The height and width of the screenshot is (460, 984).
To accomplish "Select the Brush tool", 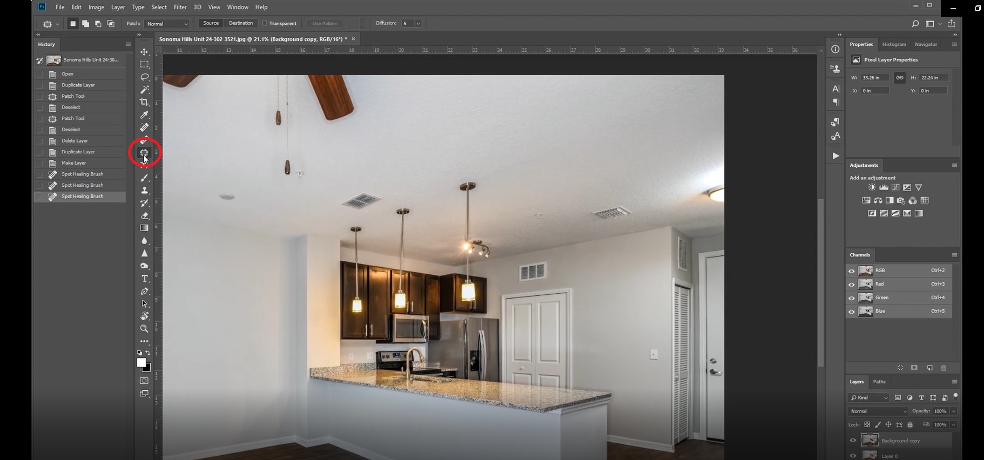I will (144, 178).
